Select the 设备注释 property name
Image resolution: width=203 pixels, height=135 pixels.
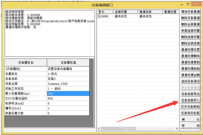(x=26, y=84)
